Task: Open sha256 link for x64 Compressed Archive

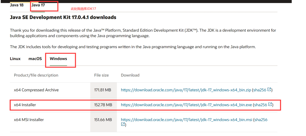Action: click(x=260, y=90)
